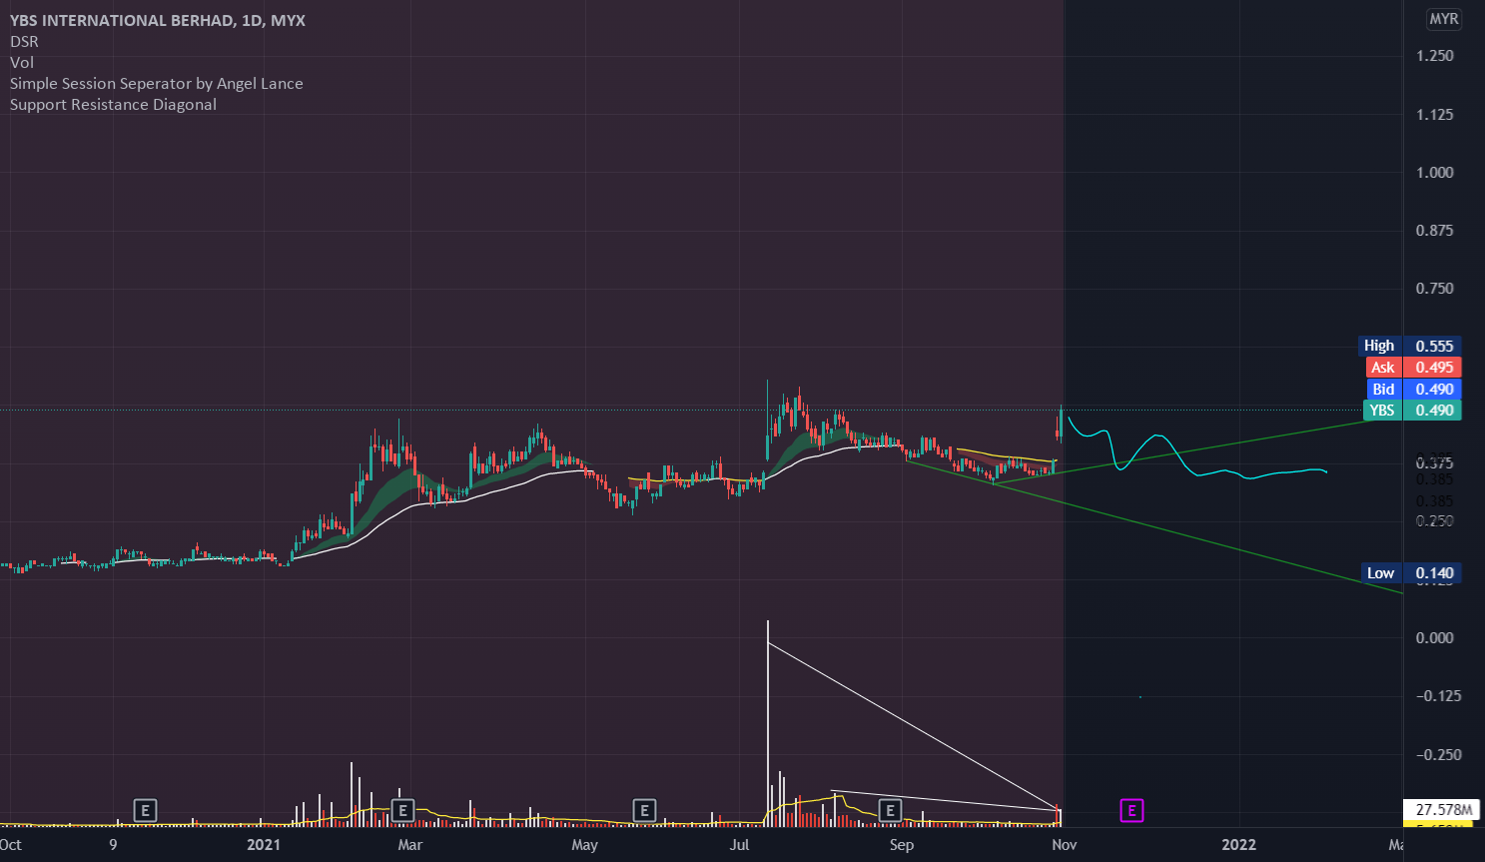Click the earnings E marker near June
This screenshot has height=862, width=1485.
click(644, 811)
